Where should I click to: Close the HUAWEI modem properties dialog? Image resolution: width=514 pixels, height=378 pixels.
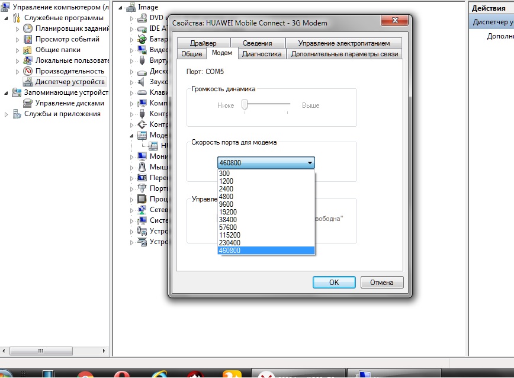tap(394, 20)
